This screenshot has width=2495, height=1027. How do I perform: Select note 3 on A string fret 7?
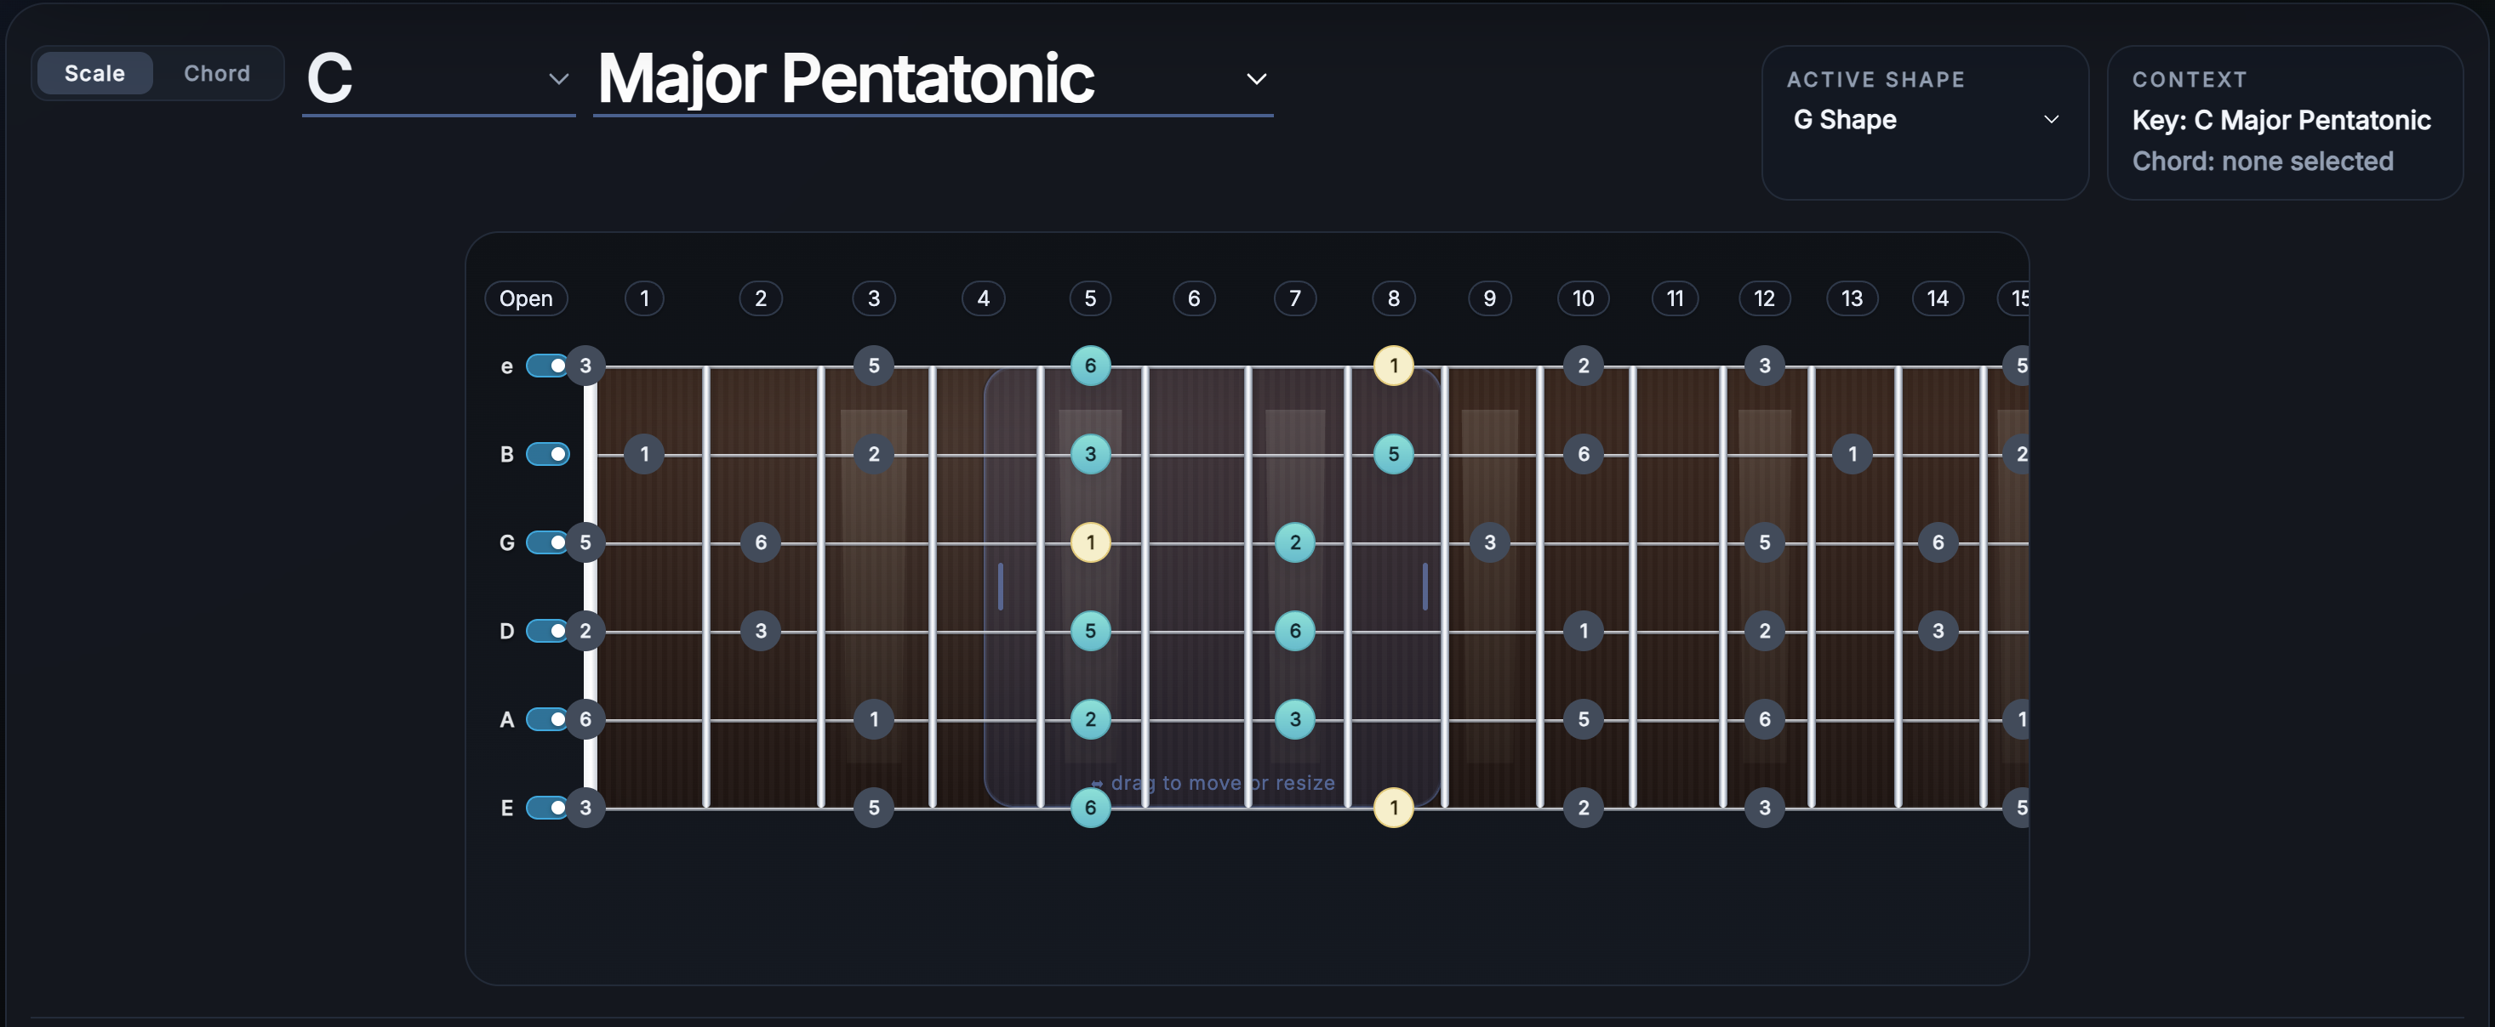point(1295,719)
